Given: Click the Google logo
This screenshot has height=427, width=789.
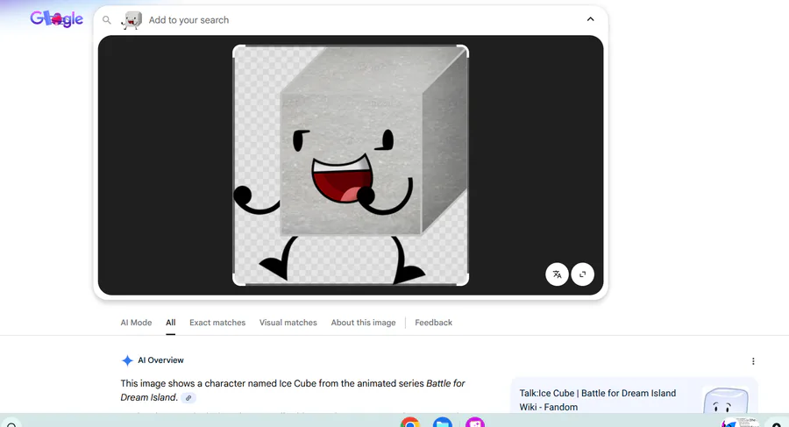Looking at the screenshot, I should (x=56, y=19).
